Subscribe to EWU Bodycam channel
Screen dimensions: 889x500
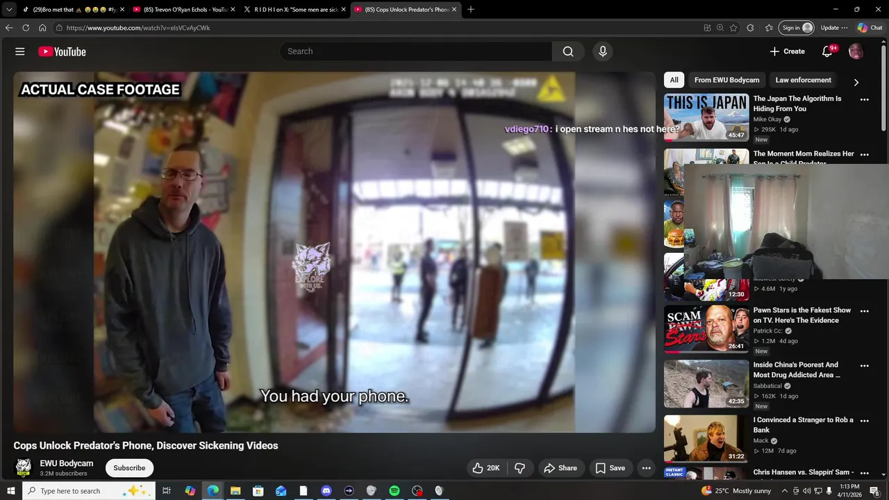(x=129, y=468)
